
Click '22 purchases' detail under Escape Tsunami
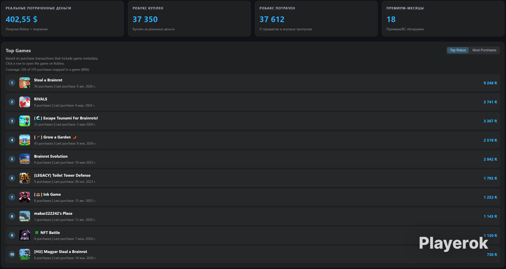pos(44,125)
